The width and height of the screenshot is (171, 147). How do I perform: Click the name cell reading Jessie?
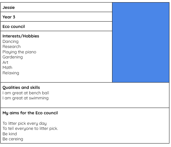[x=56, y=7]
